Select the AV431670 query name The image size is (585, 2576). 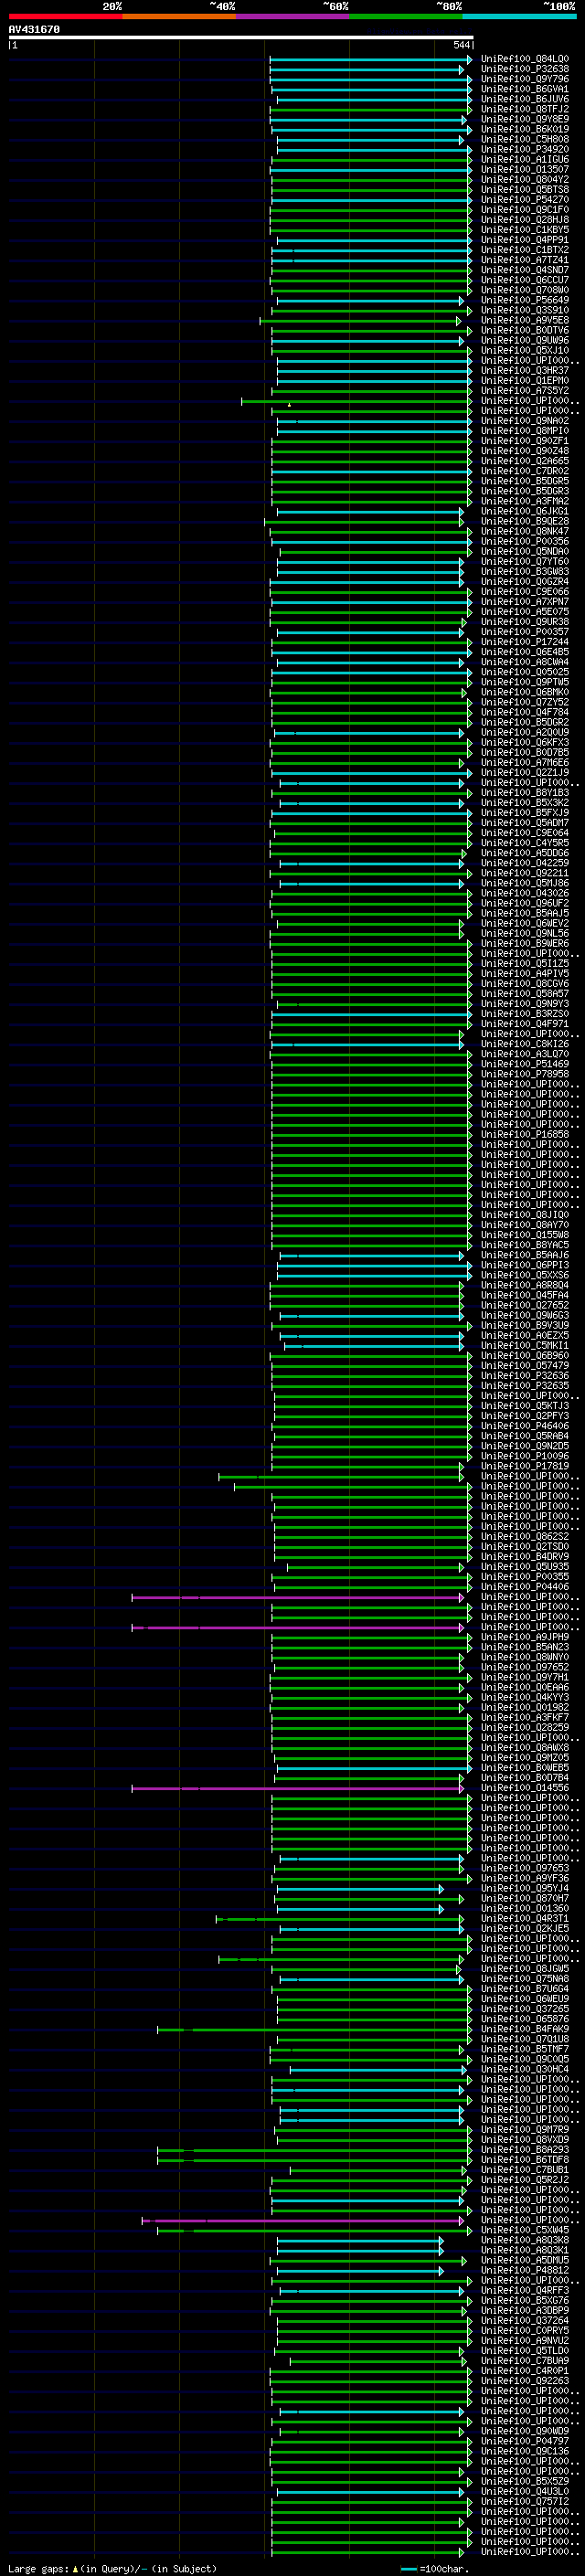click(34, 29)
